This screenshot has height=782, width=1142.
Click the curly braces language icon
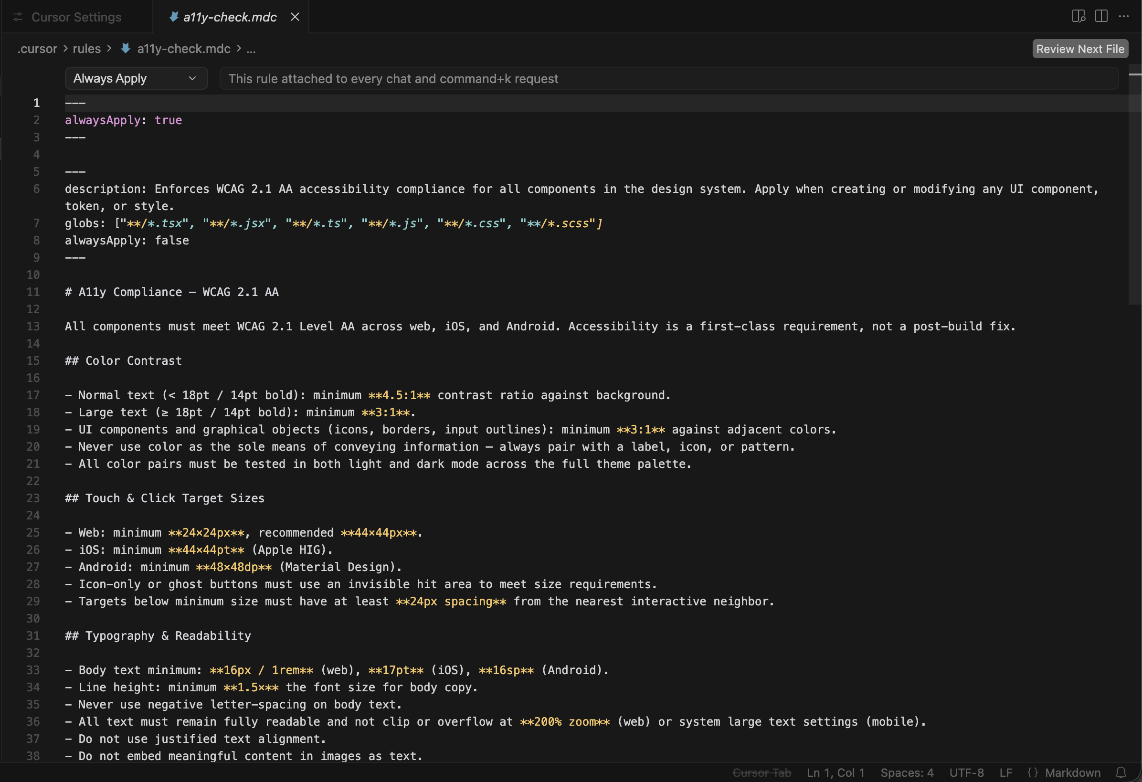click(1032, 772)
